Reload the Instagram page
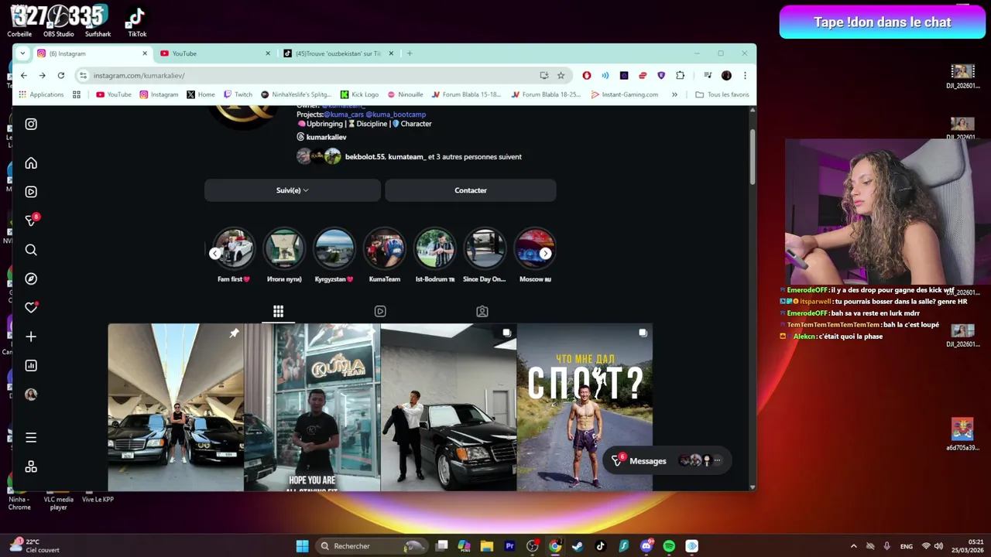 click(x=60, y=75)
